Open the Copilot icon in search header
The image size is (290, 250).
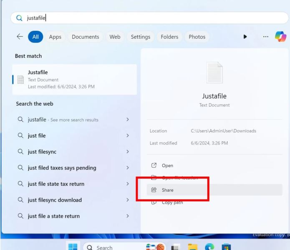[280, 36]
